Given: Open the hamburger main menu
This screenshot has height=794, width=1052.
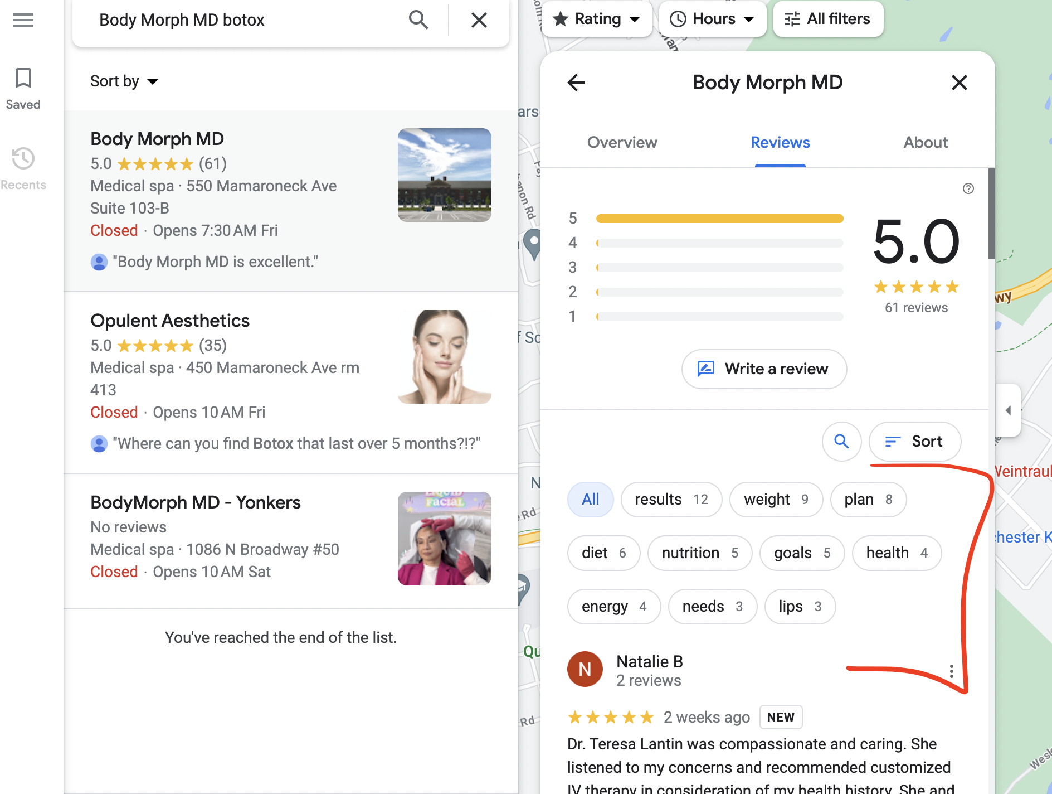Looking at the screenshot, I should (x=23, y=20).
